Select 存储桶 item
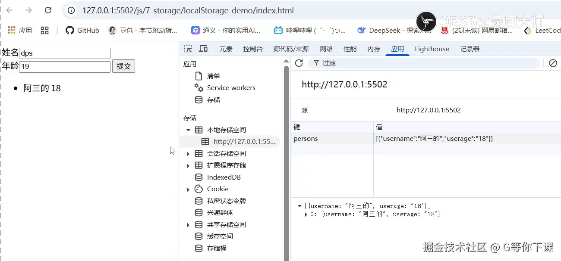This screenshot has height=261, width=561. 217,248
